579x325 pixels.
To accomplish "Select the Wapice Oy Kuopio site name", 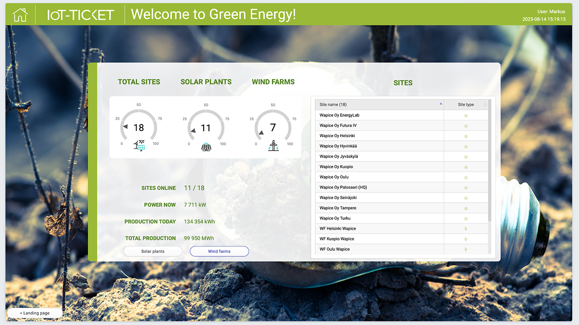I will (x=336, y=167).
